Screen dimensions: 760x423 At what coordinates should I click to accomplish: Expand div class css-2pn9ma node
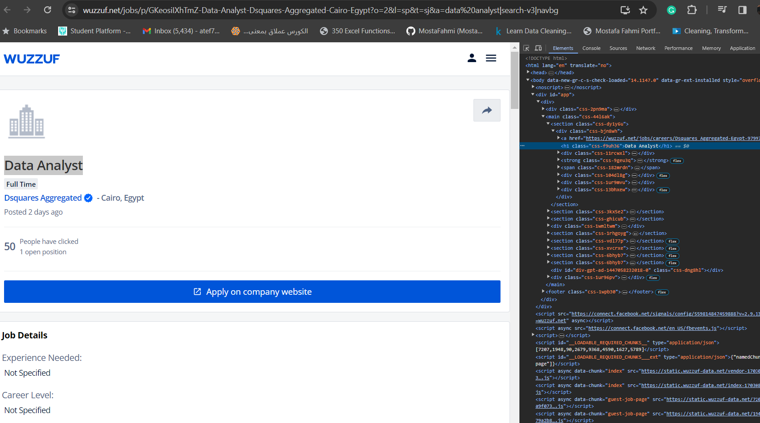543,109
